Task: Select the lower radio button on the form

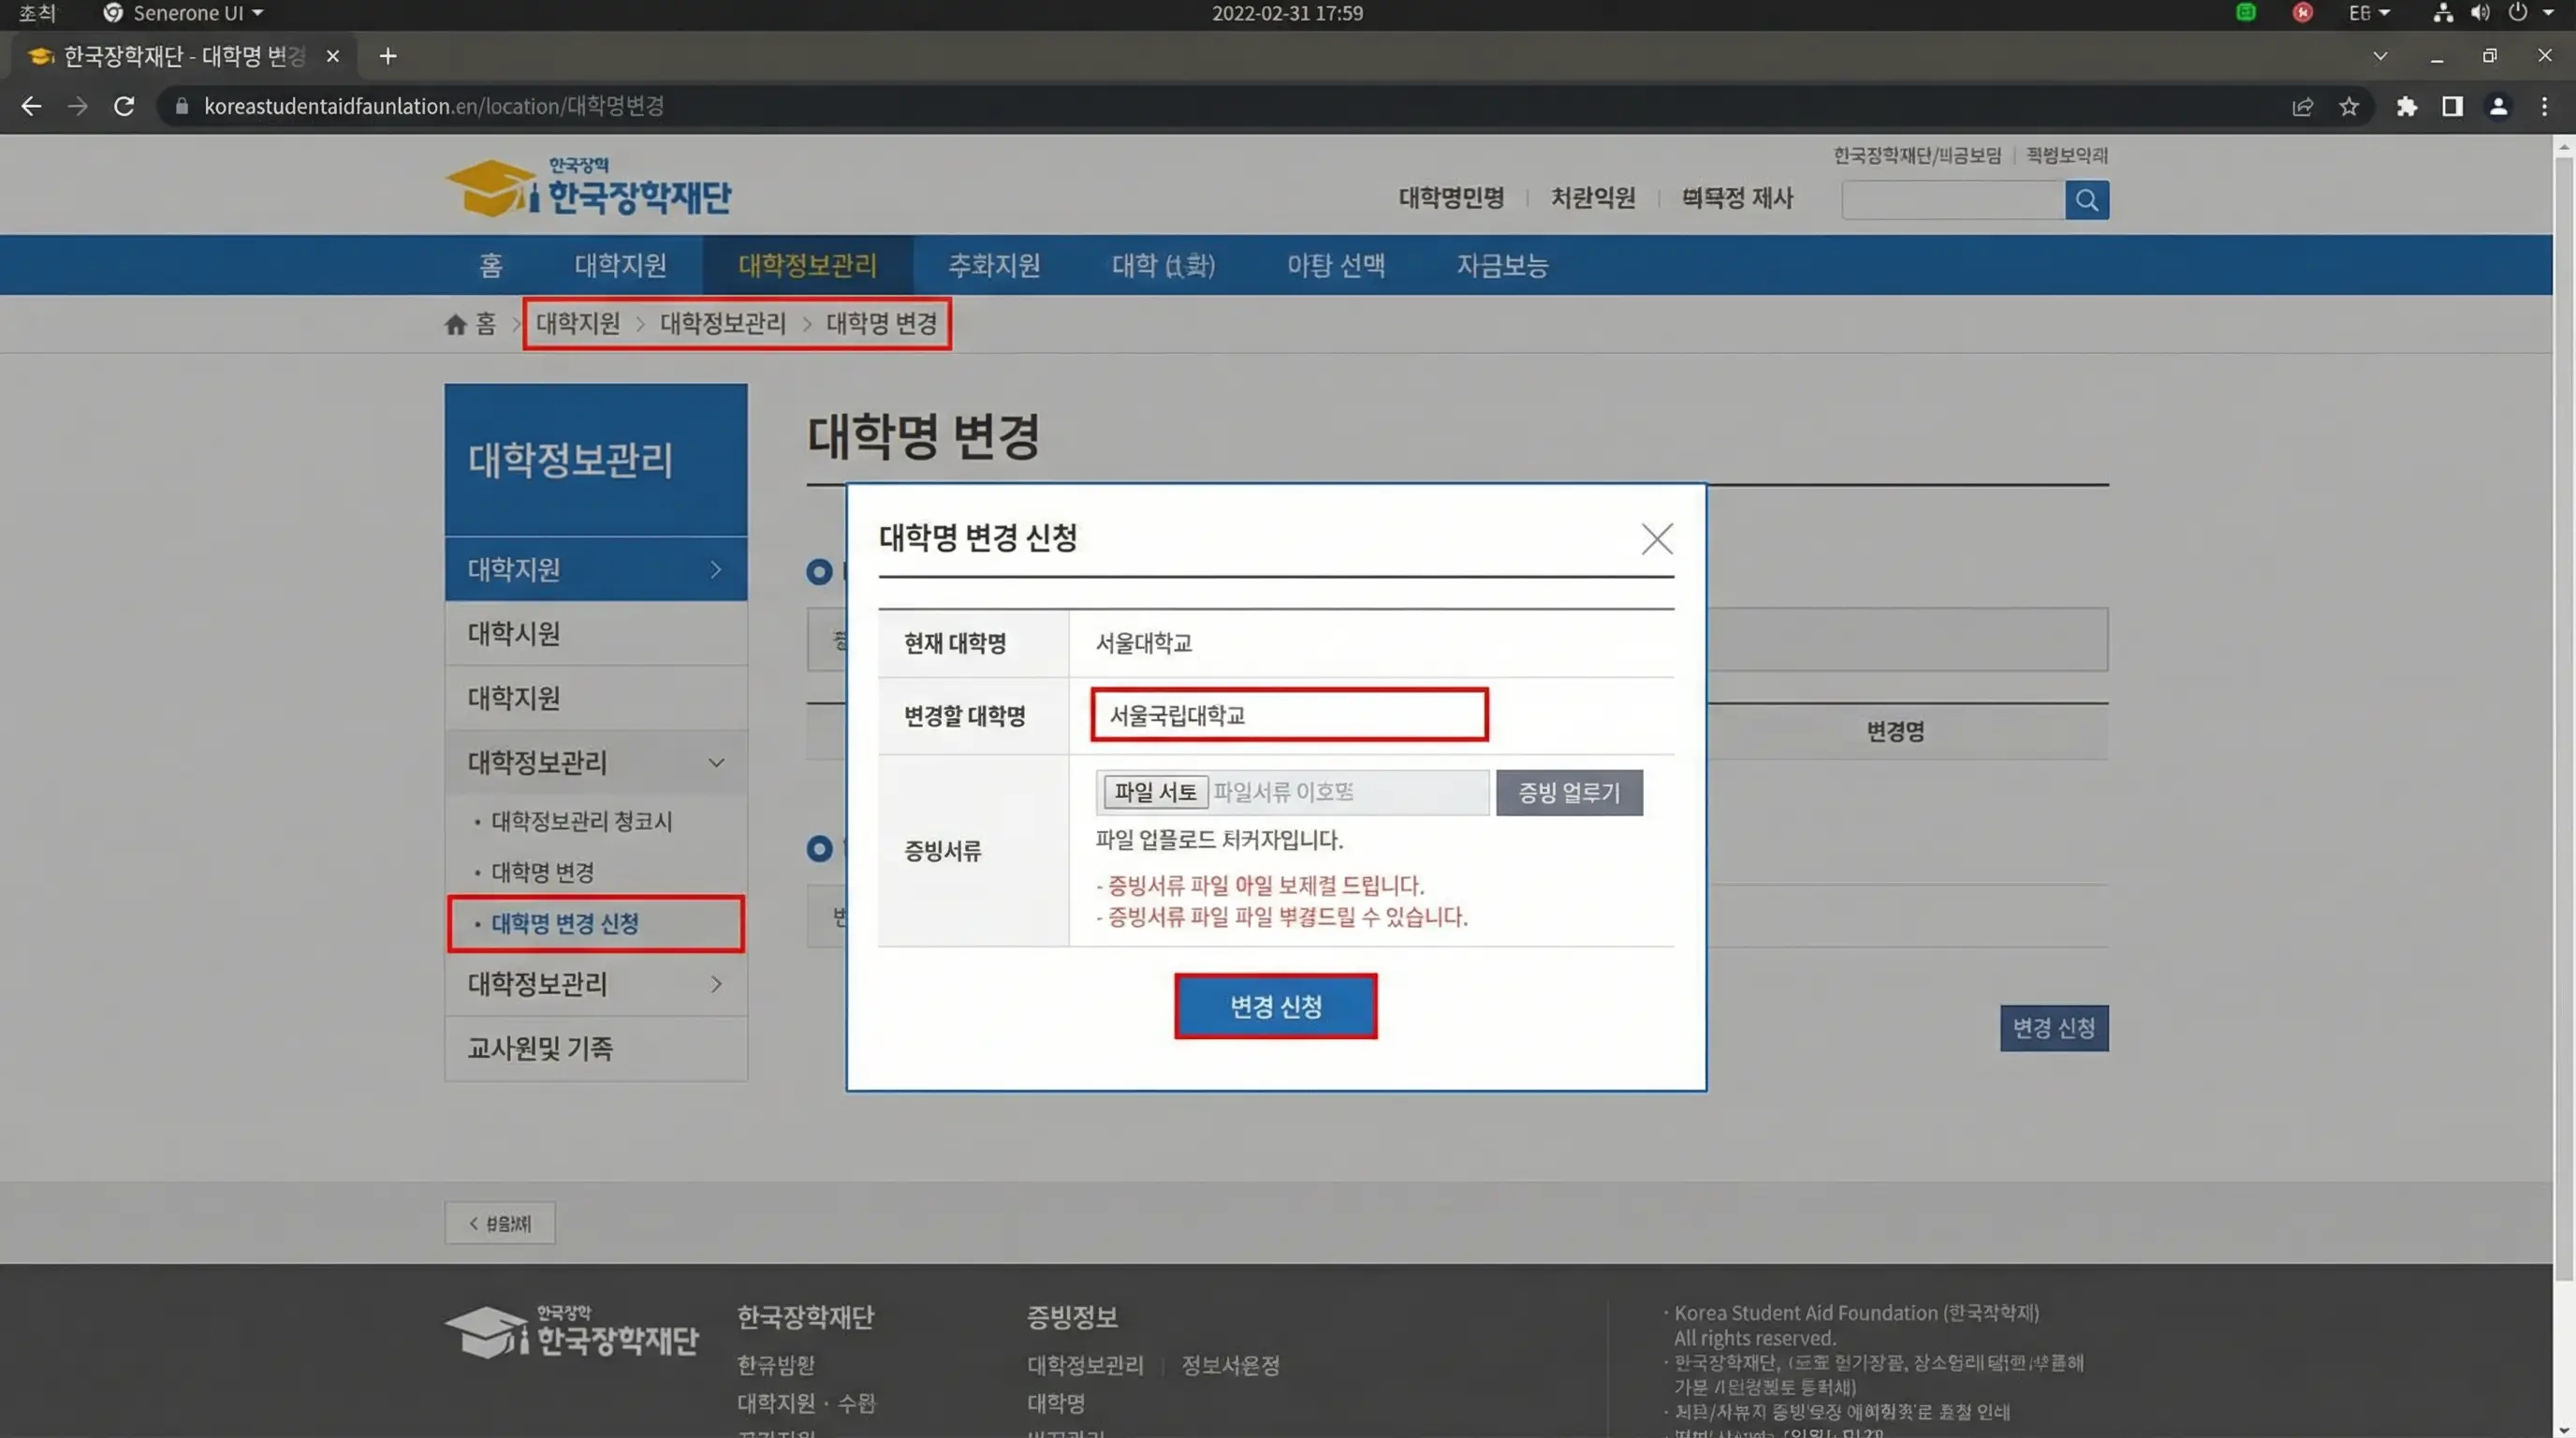Action: pos(820,849)
